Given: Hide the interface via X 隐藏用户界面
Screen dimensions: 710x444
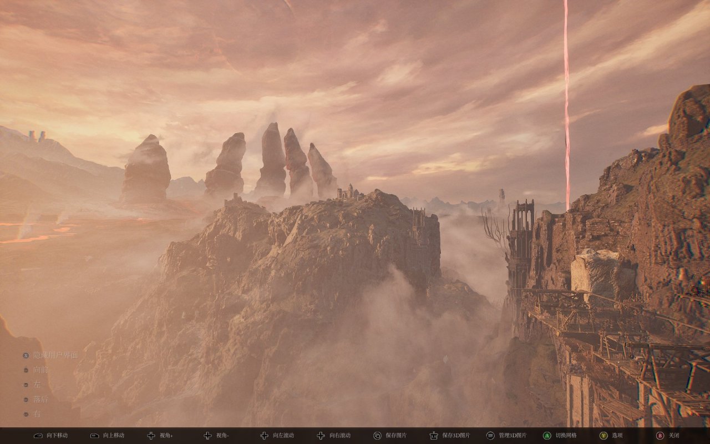Looking at the screenshot, I should pyautogui.click(x=50, y=355).
